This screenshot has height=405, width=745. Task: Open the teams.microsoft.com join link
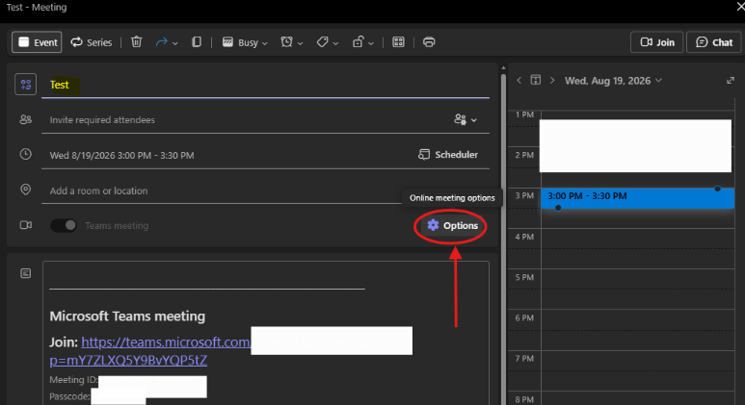(166, 342)
